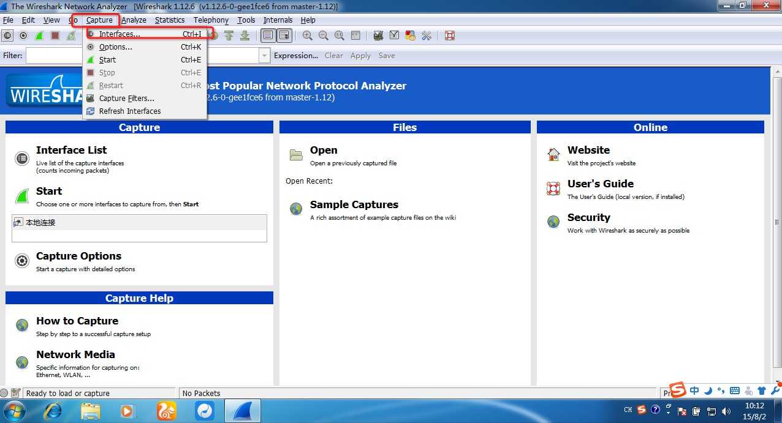Click the go to last packet icon
The width and height of the screenshot is (782, 423).
click(245, 36)
